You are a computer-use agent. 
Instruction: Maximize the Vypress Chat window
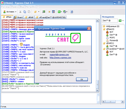[x=119, y=3]
